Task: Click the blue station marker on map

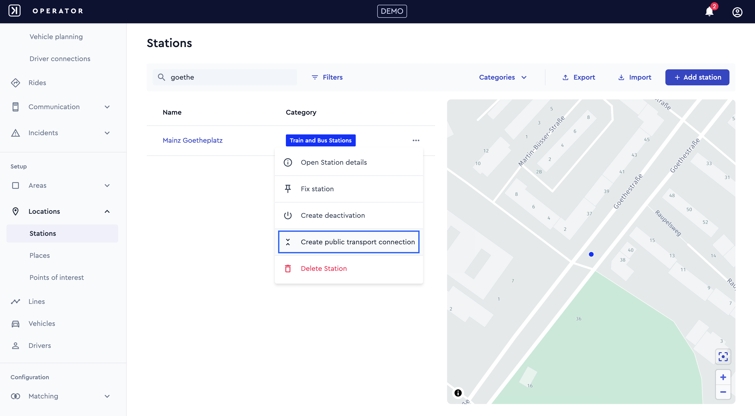Action: click(591, 254)
